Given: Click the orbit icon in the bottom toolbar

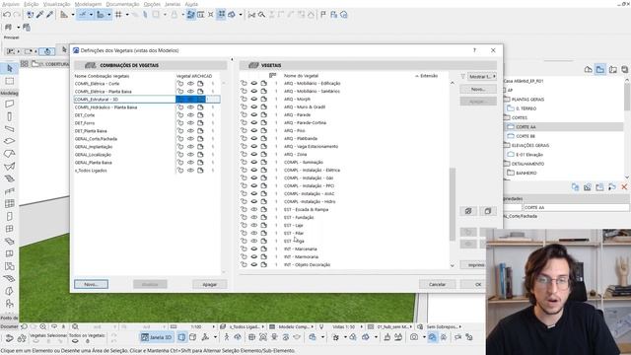Looking at the screenshot, I should (238, 337).
